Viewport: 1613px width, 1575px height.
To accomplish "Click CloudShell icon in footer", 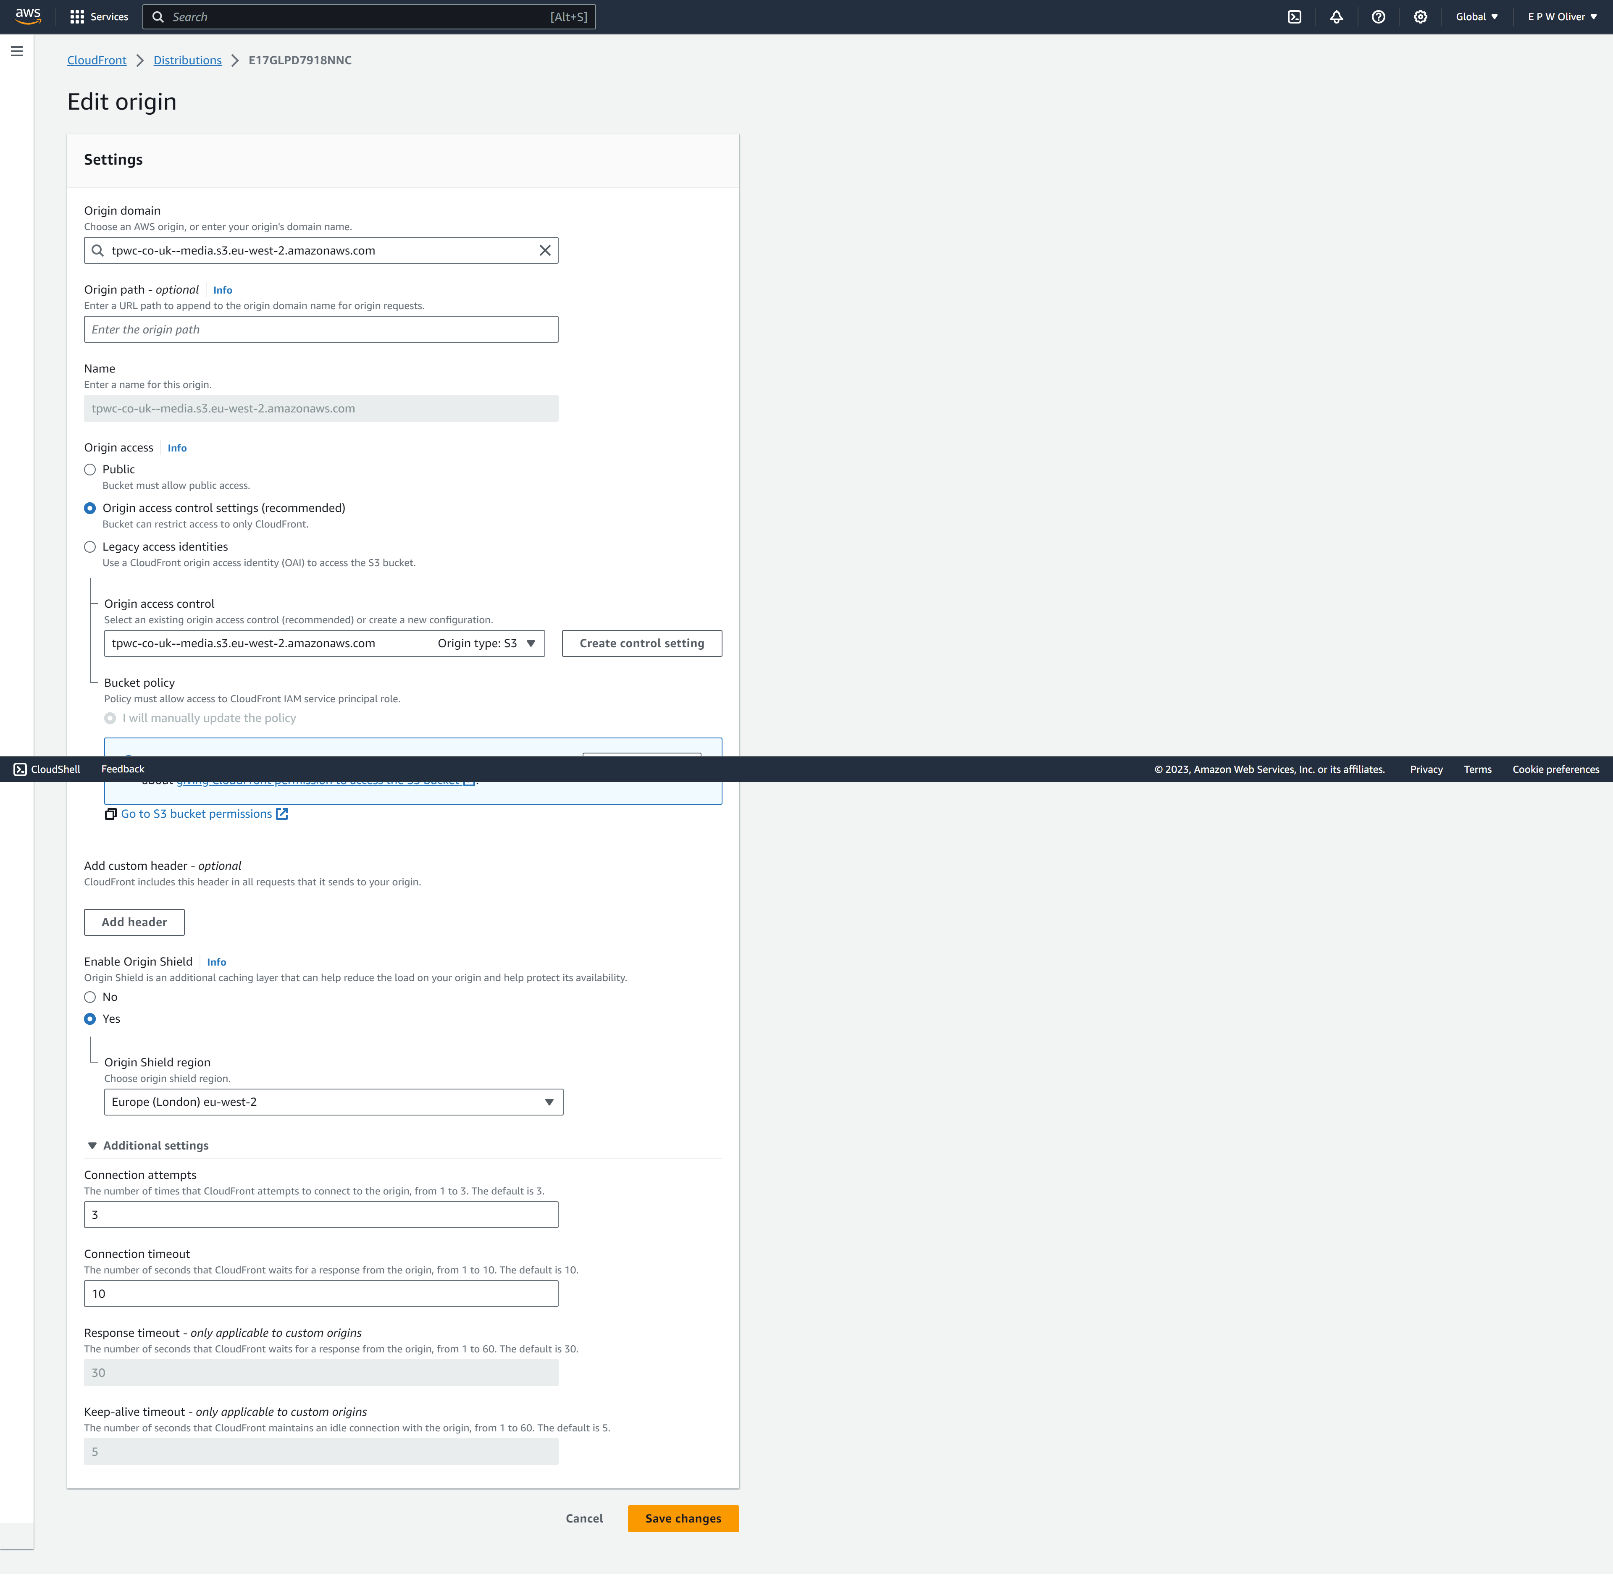I will [x=20, y=769].
